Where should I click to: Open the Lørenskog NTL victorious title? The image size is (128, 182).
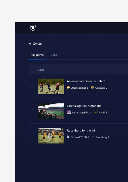coord(84,106)
